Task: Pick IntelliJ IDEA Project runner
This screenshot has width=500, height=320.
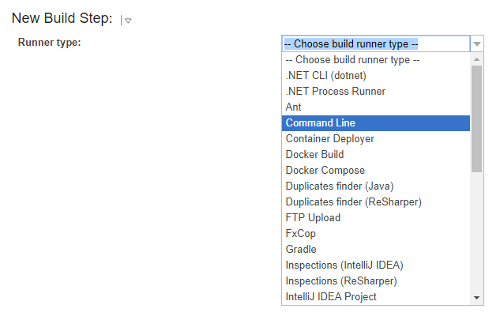Action: pyautogui.click(x=331, y=297)
